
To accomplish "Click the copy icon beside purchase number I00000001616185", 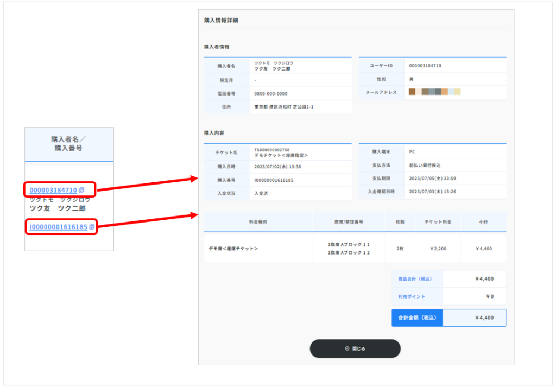I will point(92,226).
